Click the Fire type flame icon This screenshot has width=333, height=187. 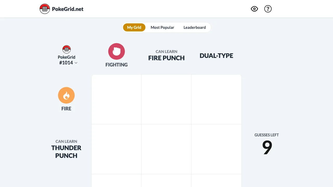point(66,95)
